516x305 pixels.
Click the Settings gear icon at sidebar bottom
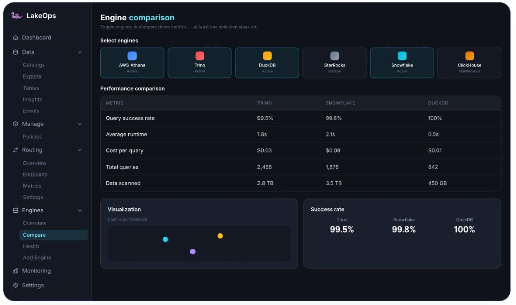coord(15,285)
